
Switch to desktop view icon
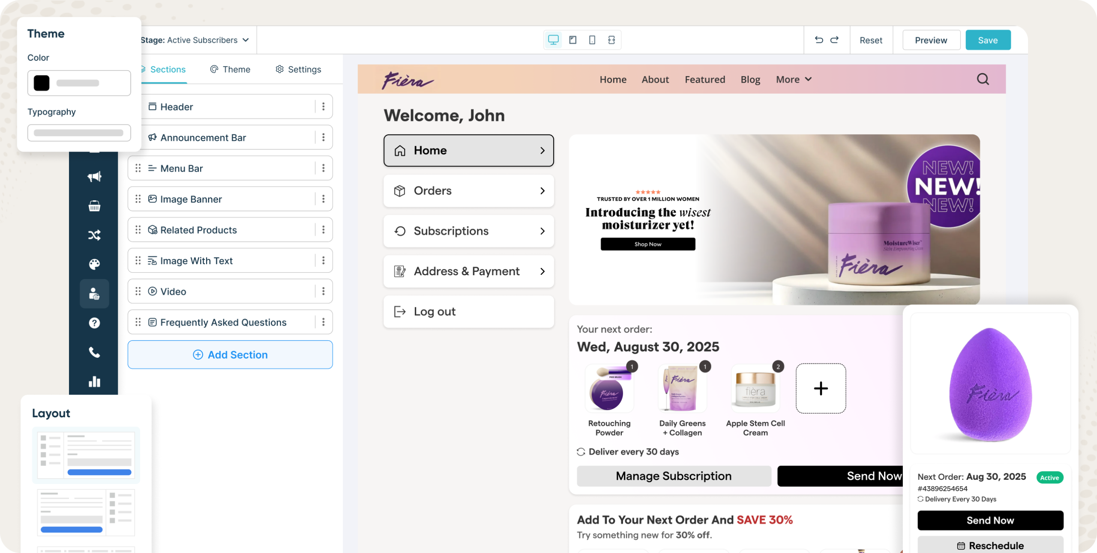553,40
